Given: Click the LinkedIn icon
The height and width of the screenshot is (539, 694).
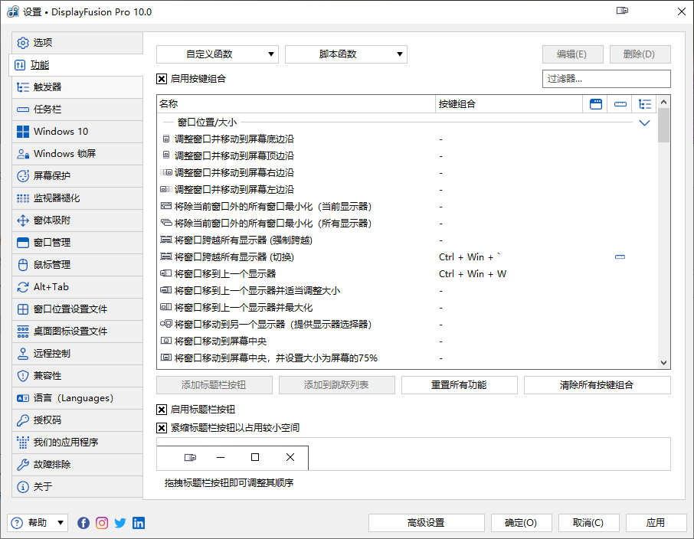Looking at the screenshot, I should pyautogui.click(x=139, y=523).
